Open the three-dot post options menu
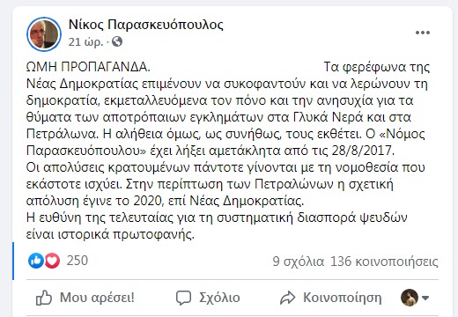Screen dimensions: 458x317 (x=423, y=33)
